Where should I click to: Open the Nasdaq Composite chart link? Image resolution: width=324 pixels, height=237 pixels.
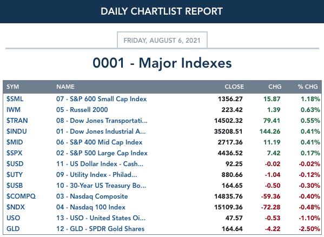coord(92,196)
